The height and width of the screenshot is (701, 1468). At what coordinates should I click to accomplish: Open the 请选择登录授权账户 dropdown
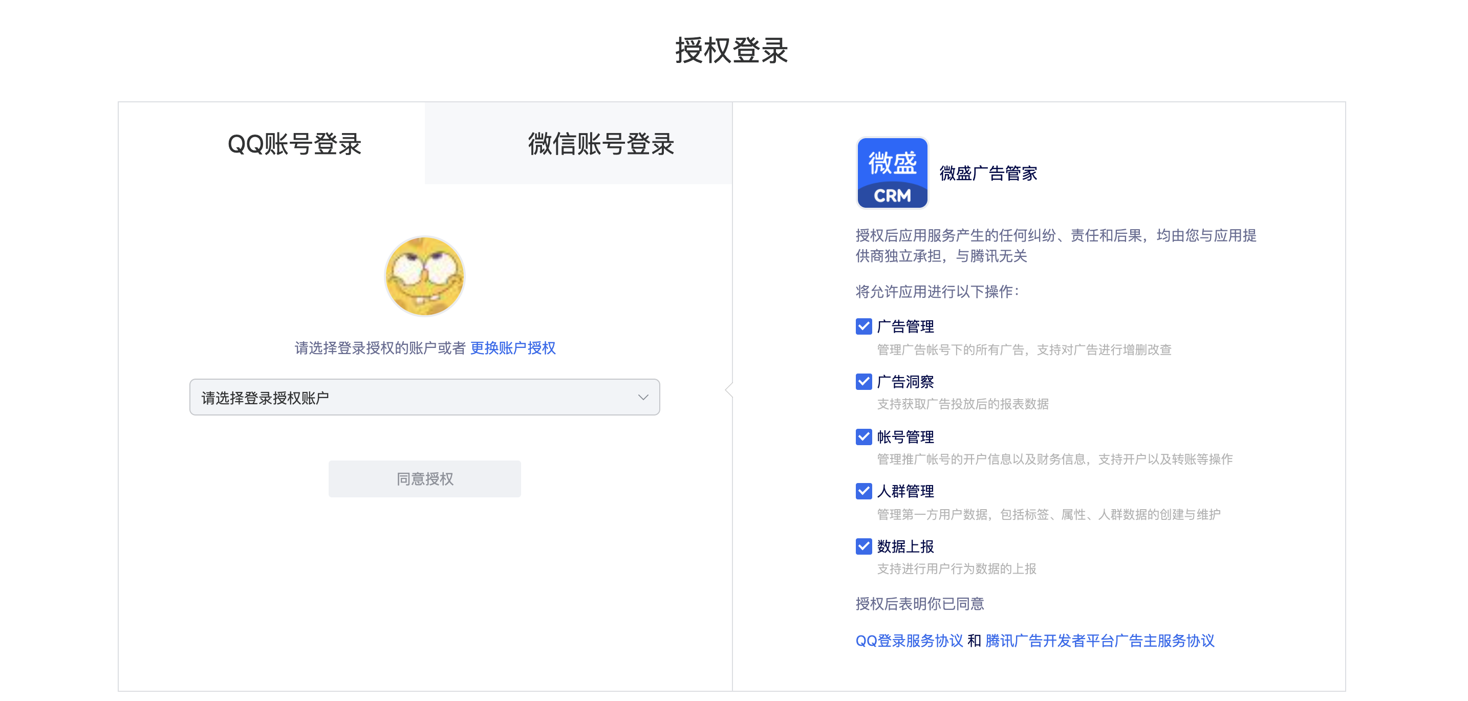424,397
